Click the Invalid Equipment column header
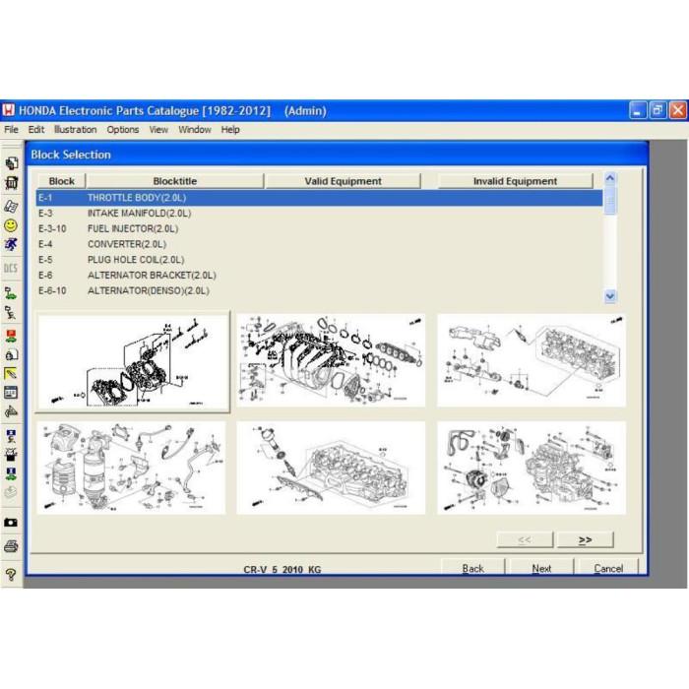The image size is (689, 689). coord(515,181)
